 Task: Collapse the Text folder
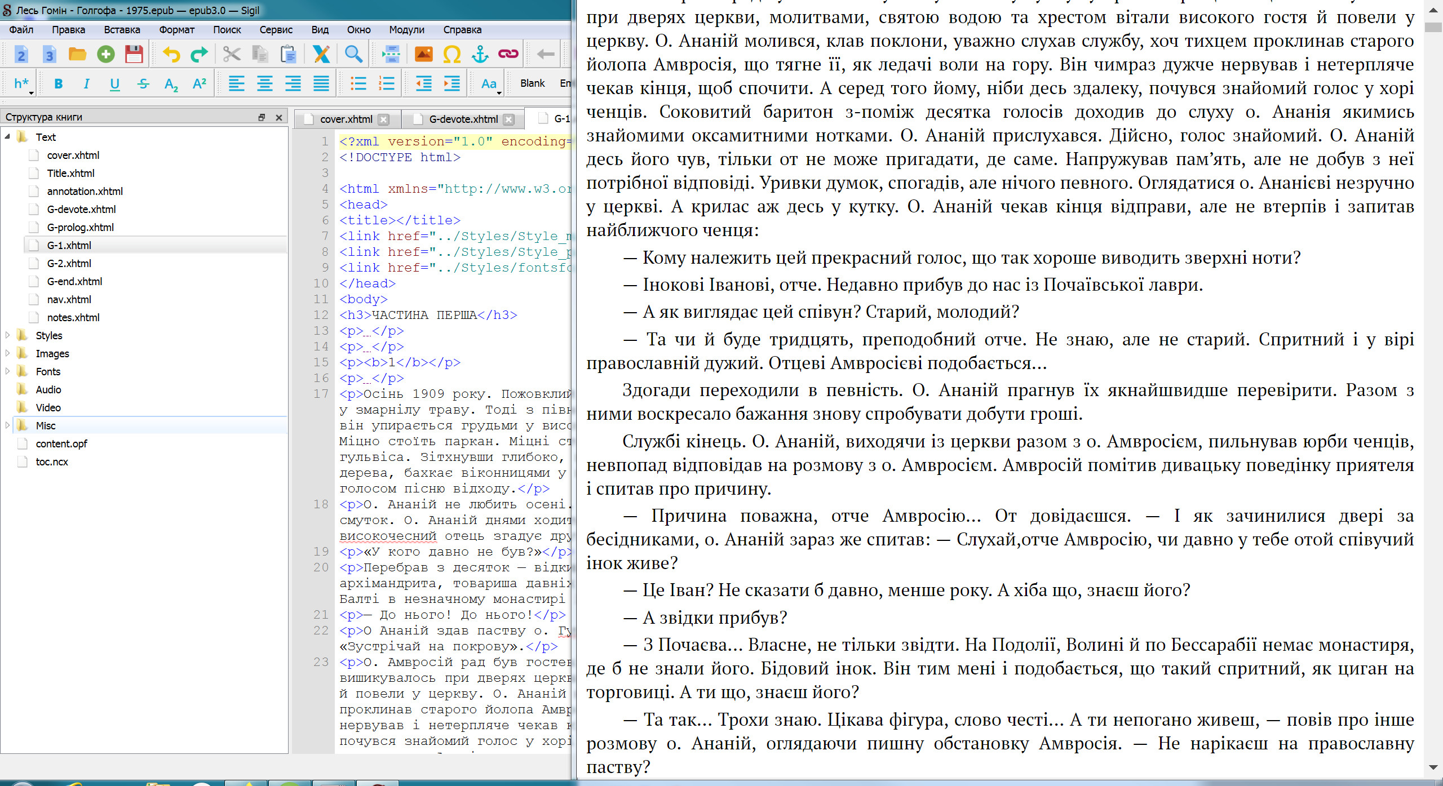tap(7, 137)
